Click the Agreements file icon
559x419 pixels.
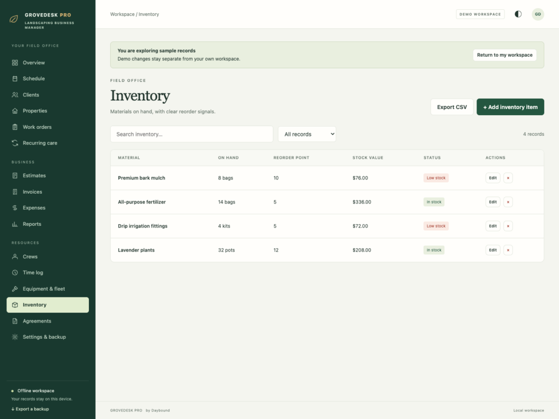coord(15,321)
